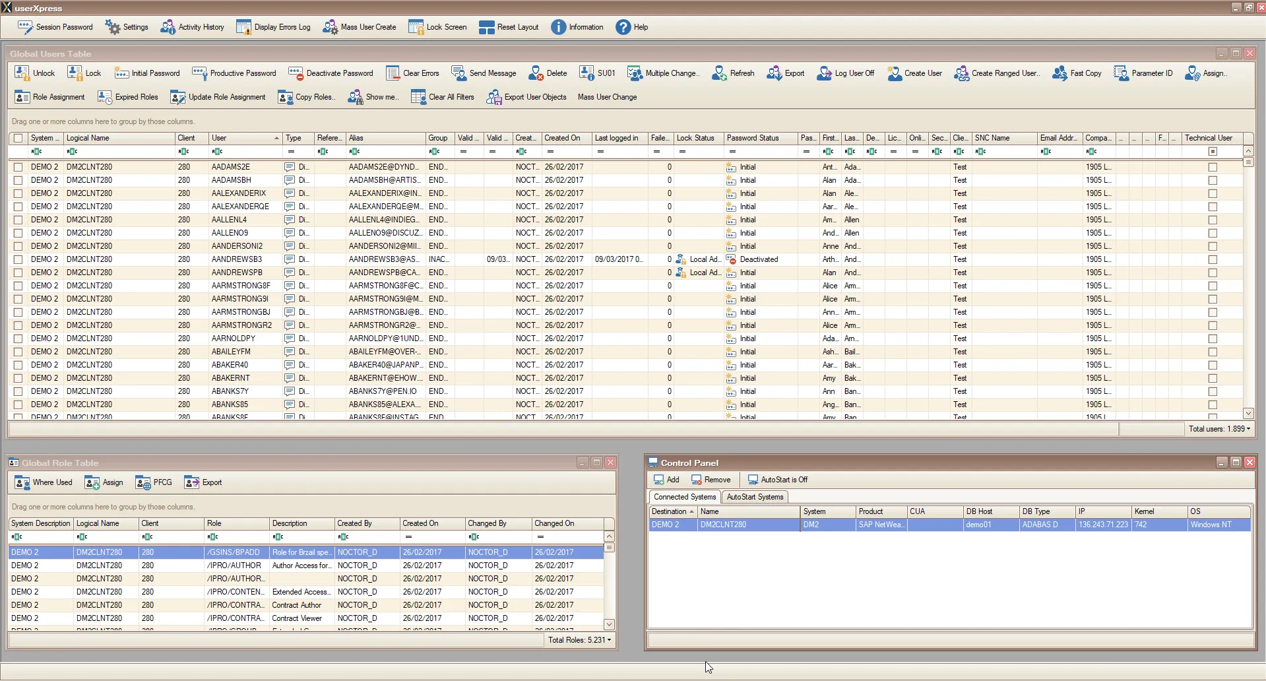The image size is (1266, 681).
Task: Click Clear All Filters
Action: click(x=443, y=97)
